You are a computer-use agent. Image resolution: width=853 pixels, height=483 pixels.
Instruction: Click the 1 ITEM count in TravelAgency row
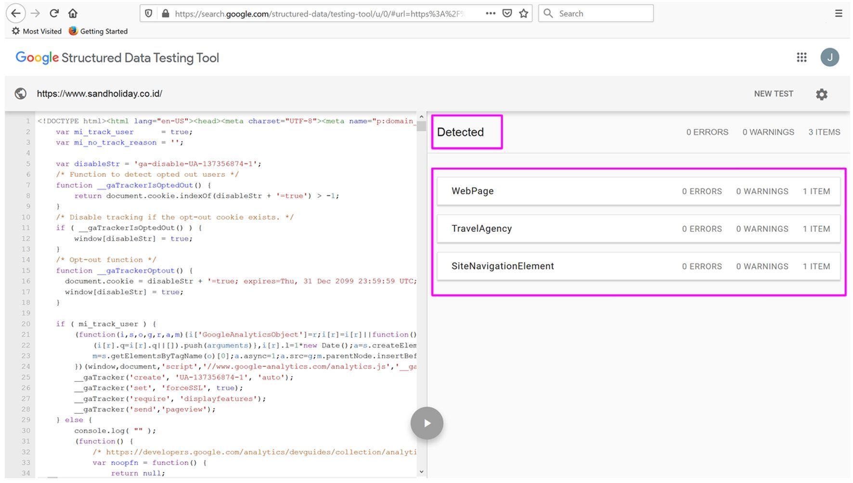point(816,229)
